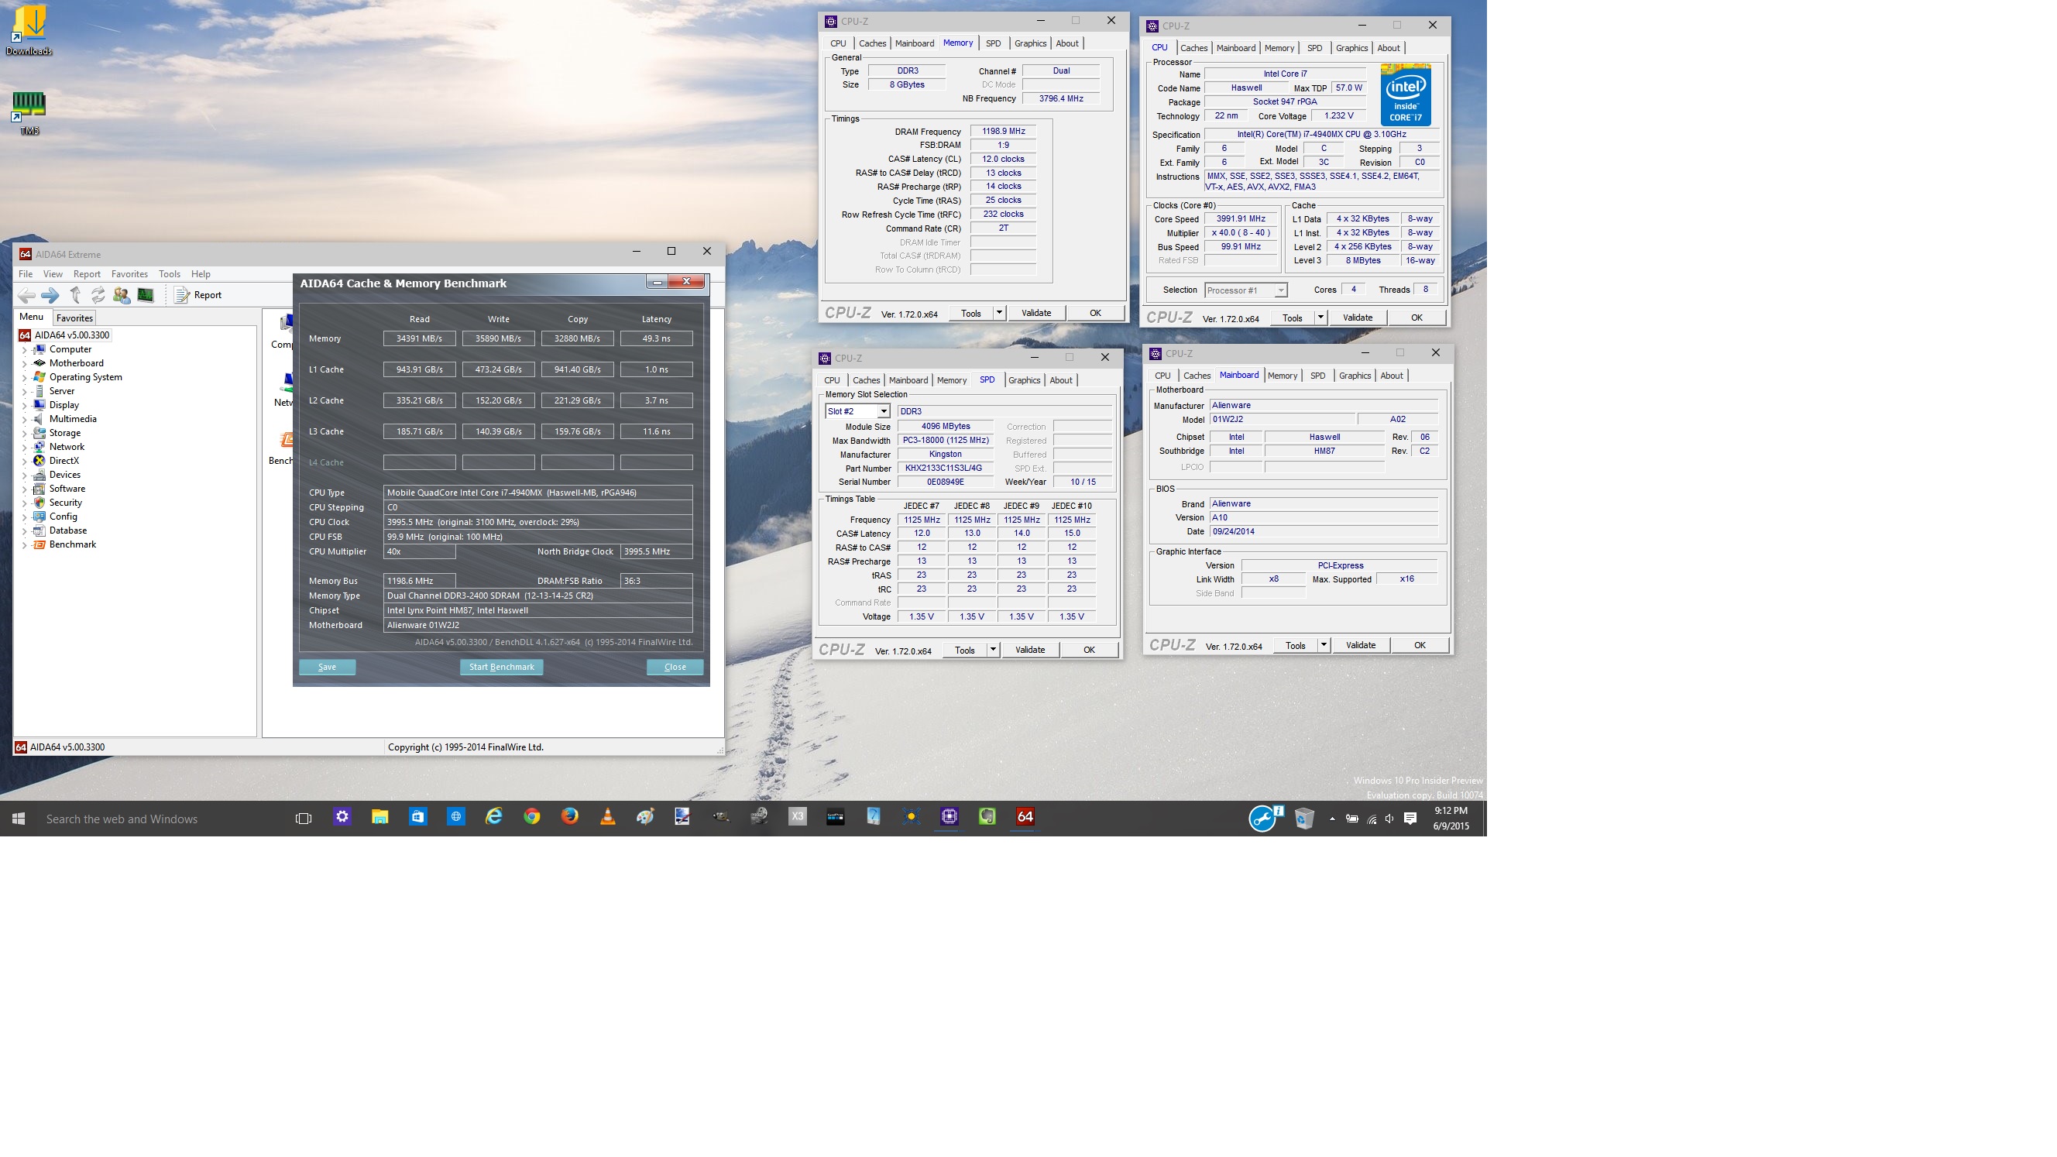2057x1157 pixels.
Task: Open the Windows Store taskbar icon
Action: click(x=417, y=817)
